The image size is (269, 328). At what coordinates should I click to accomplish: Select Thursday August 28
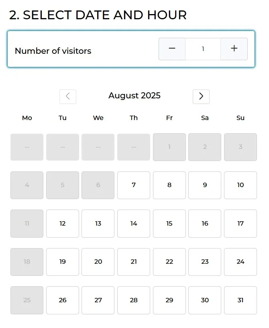coord(134,300)
